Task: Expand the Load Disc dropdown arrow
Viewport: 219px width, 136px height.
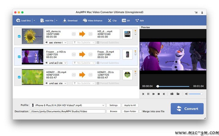Action: (x=34, y=21)
